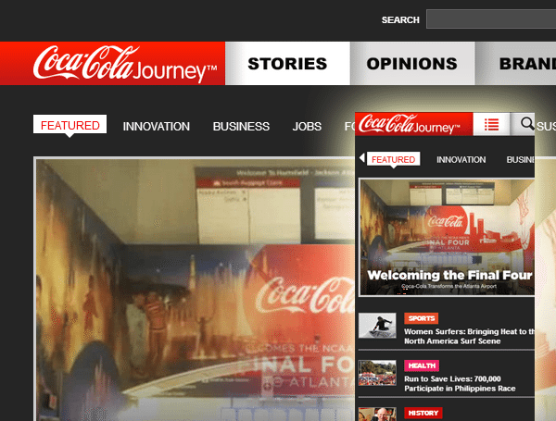This screenshot has width=556, height=421.
Task: Click the mobile category left-scroll arrow
Action: pos(361,158)
